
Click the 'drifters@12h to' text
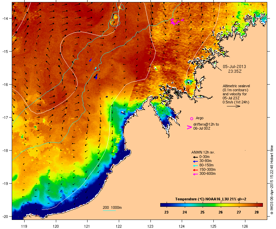[x=206, y=124]
